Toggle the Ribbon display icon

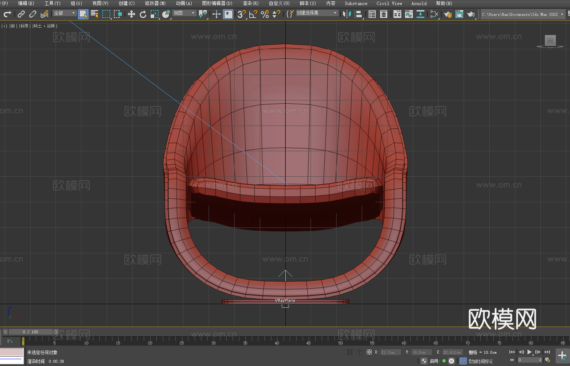[397, 14]
